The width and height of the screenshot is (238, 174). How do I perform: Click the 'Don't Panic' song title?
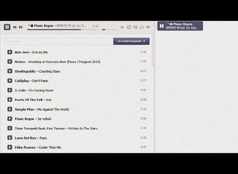[40, 81]
